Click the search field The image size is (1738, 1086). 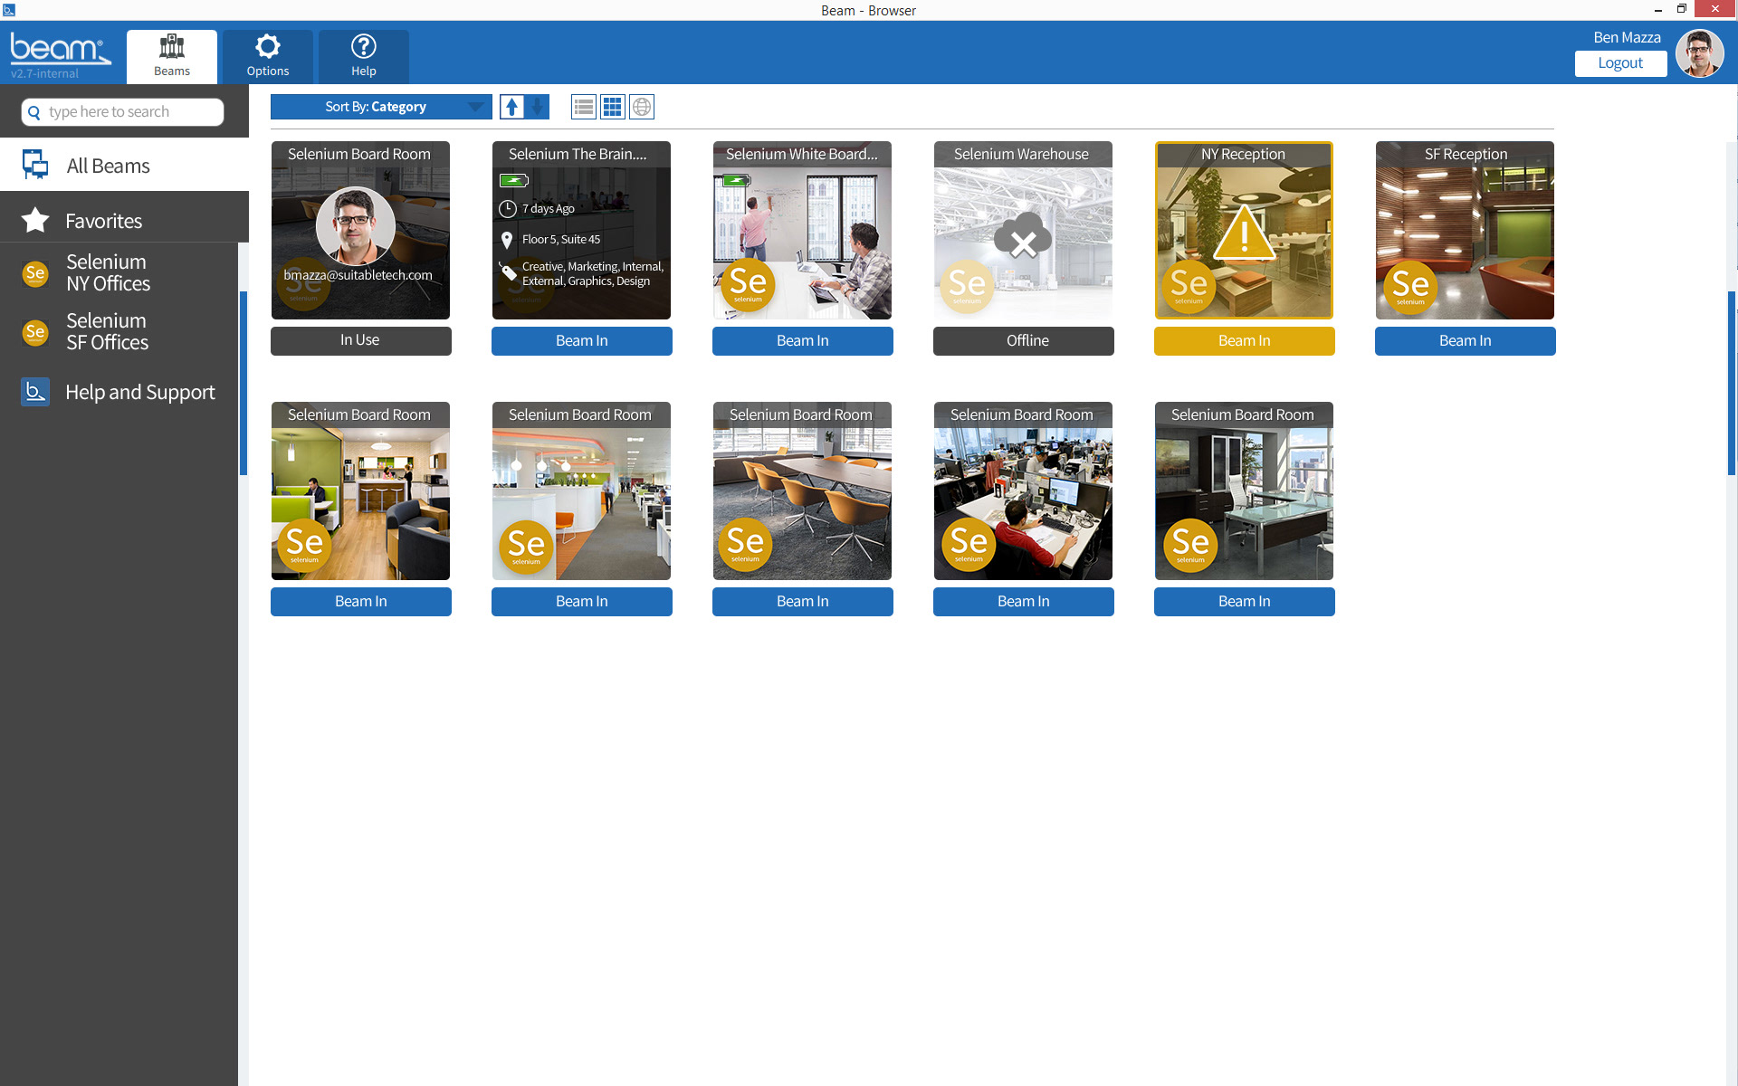(x=123, y=112)
